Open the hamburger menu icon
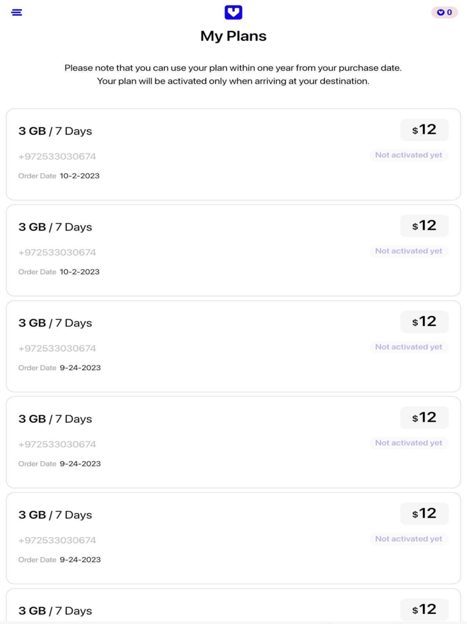Image resolution: width=467 pixels, height=624 pixels. (17, 12)
